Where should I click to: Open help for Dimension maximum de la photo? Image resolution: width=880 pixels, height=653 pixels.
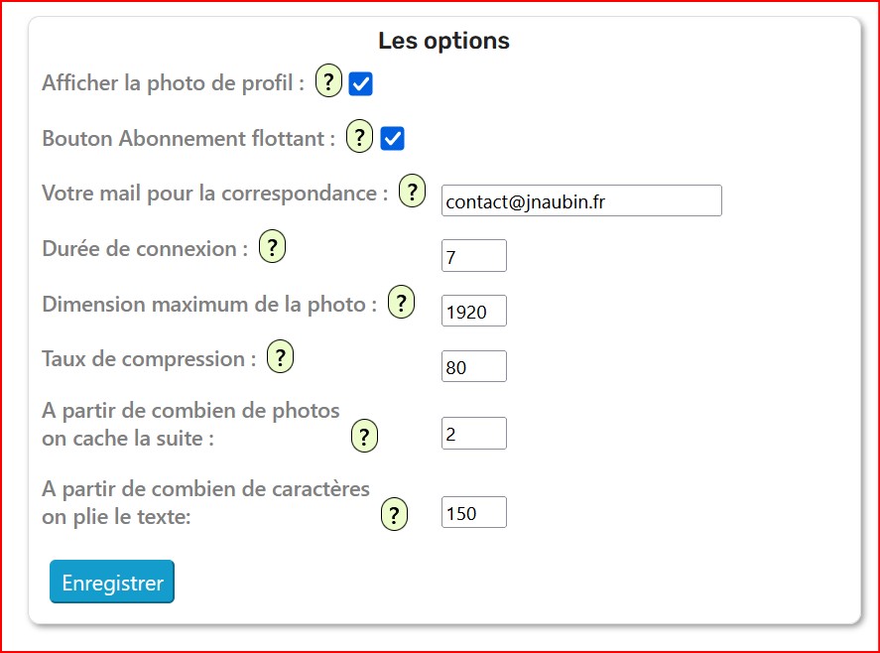click(401, 303)
